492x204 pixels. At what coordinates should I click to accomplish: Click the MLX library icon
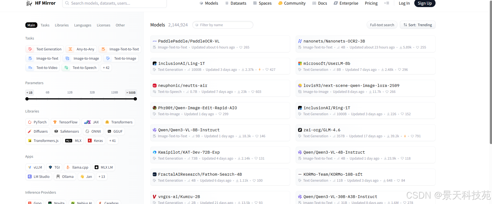pyautogui.click(x=69, y=141)
